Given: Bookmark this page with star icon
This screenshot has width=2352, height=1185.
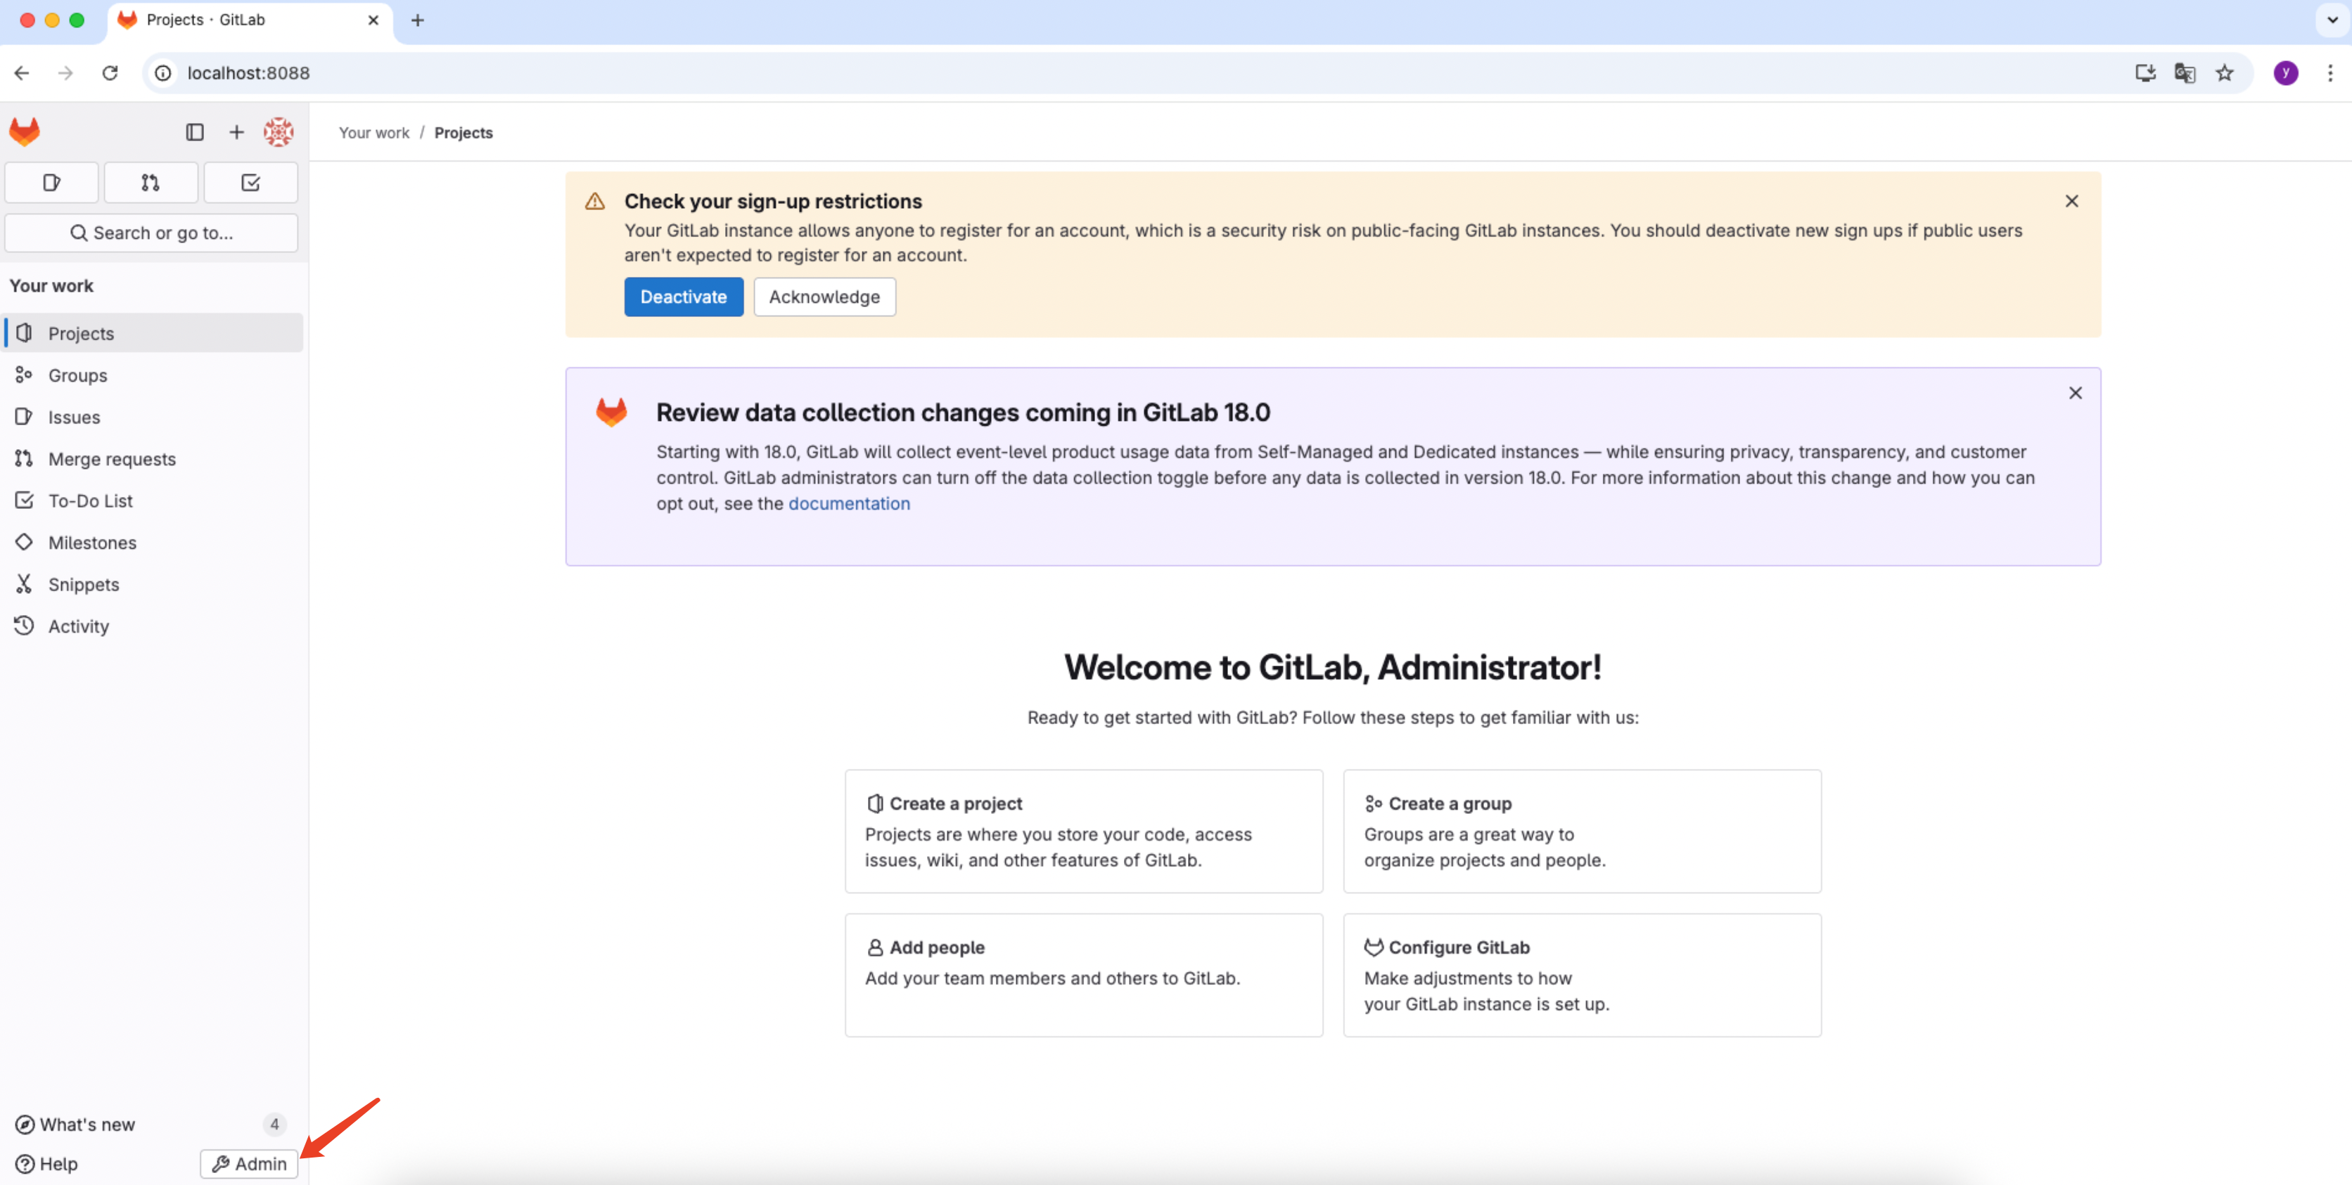Looking at the screenshot, I should pyautogui.click(x=2224, y=73).
